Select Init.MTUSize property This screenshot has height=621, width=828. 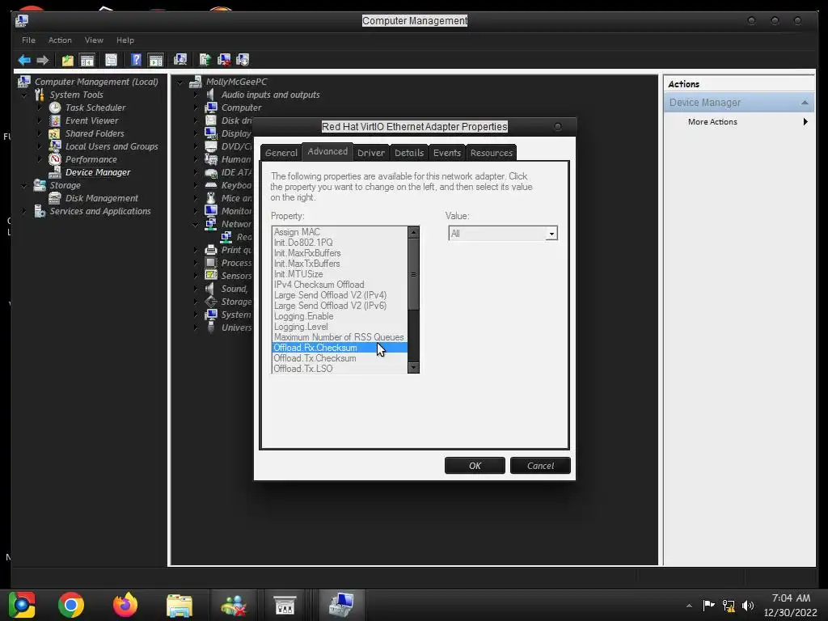click(x=339, y=274)
